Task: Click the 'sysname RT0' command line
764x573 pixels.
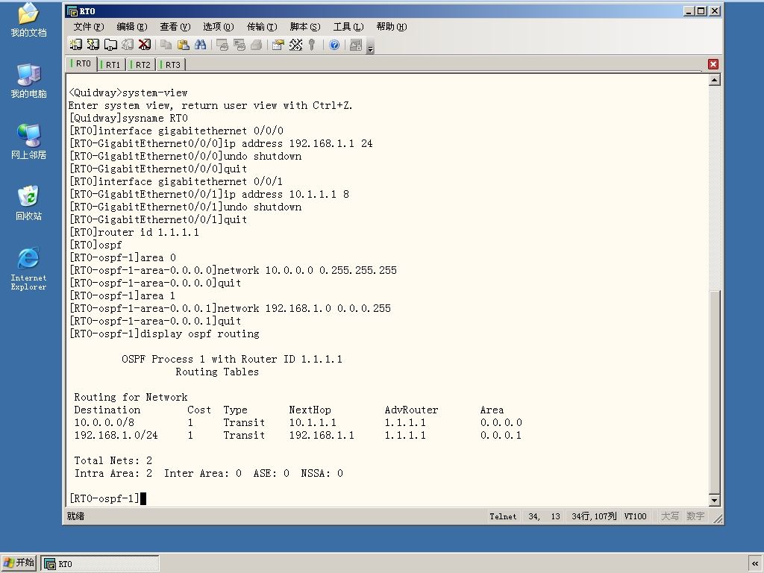Action: (128, 119)
